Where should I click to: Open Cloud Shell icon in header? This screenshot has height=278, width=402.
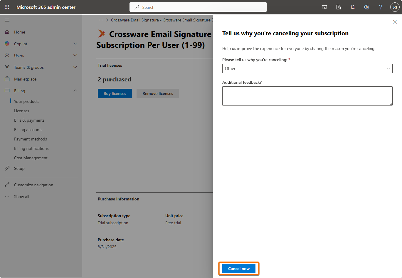pyautogui.click(x=324, y=7)
